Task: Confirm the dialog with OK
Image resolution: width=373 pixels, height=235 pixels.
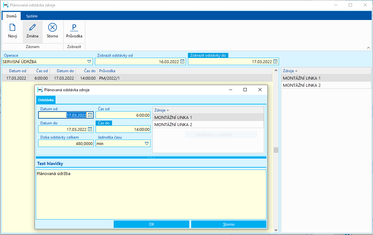Action: 151,224
